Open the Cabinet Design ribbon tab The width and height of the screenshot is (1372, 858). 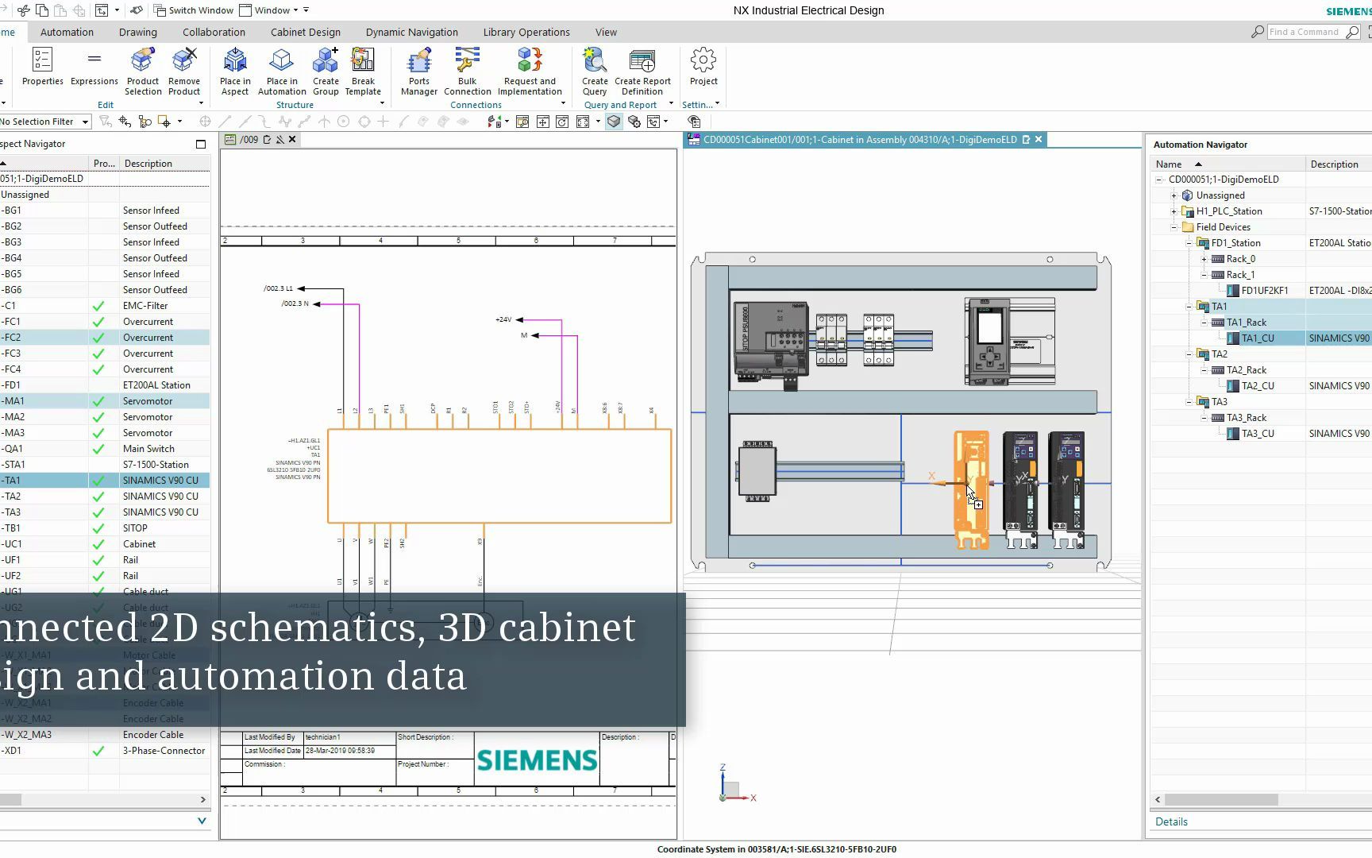306,33
